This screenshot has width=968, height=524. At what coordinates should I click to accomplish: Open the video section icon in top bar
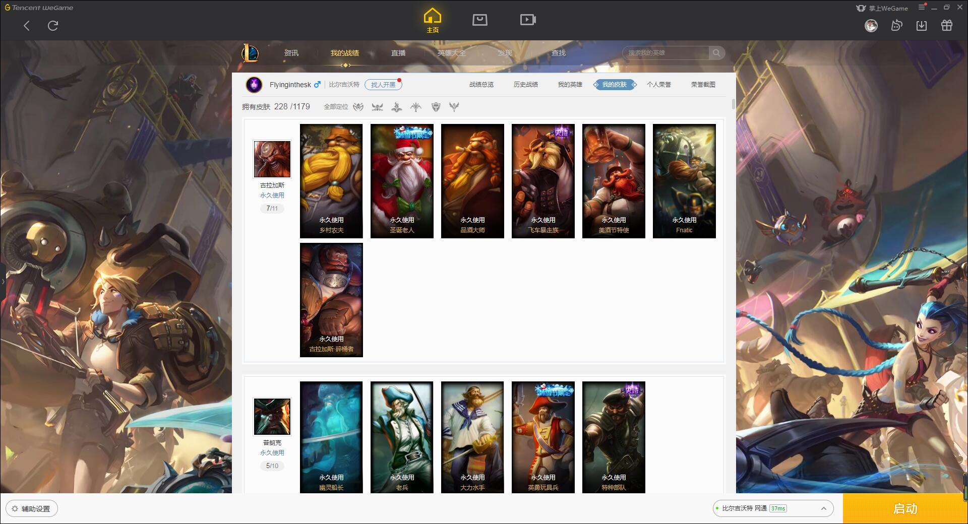click(x=528, y=20)
